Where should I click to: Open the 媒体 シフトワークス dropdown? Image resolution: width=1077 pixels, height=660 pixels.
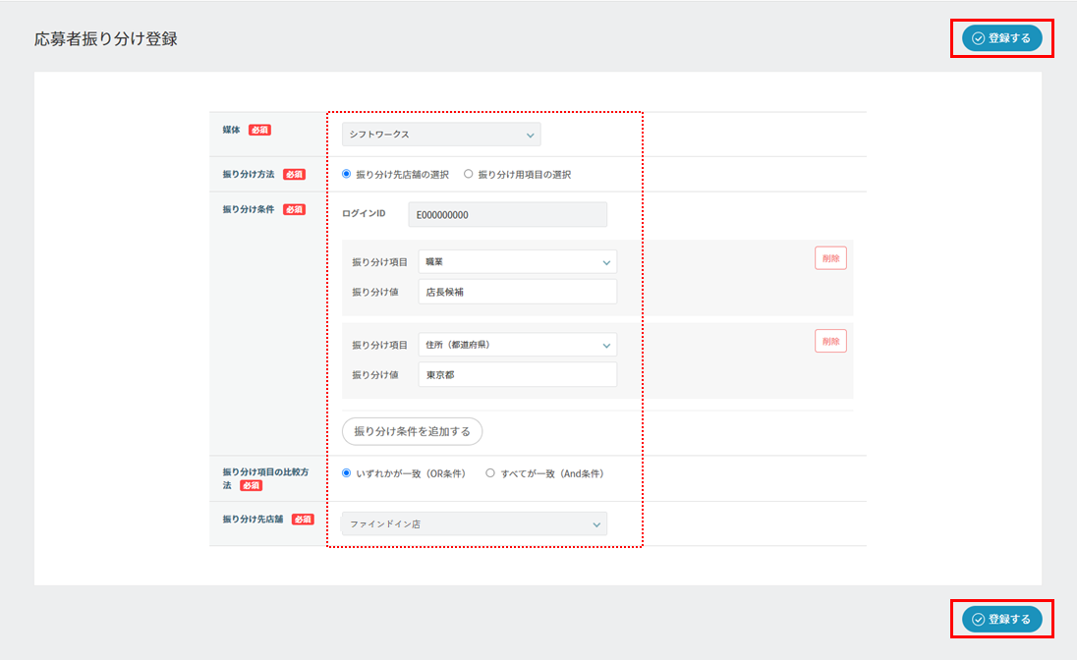coord(440,135)
